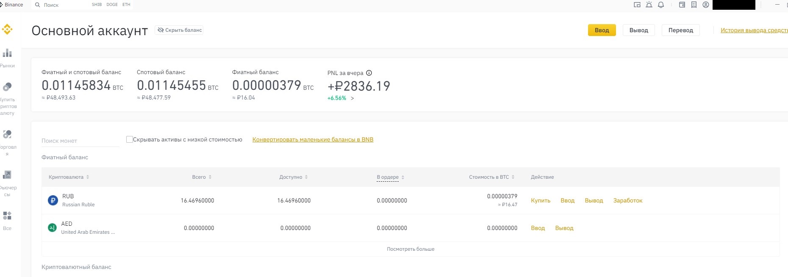
Task: Click Купить in the RUB row
Action: click(541, 200)
